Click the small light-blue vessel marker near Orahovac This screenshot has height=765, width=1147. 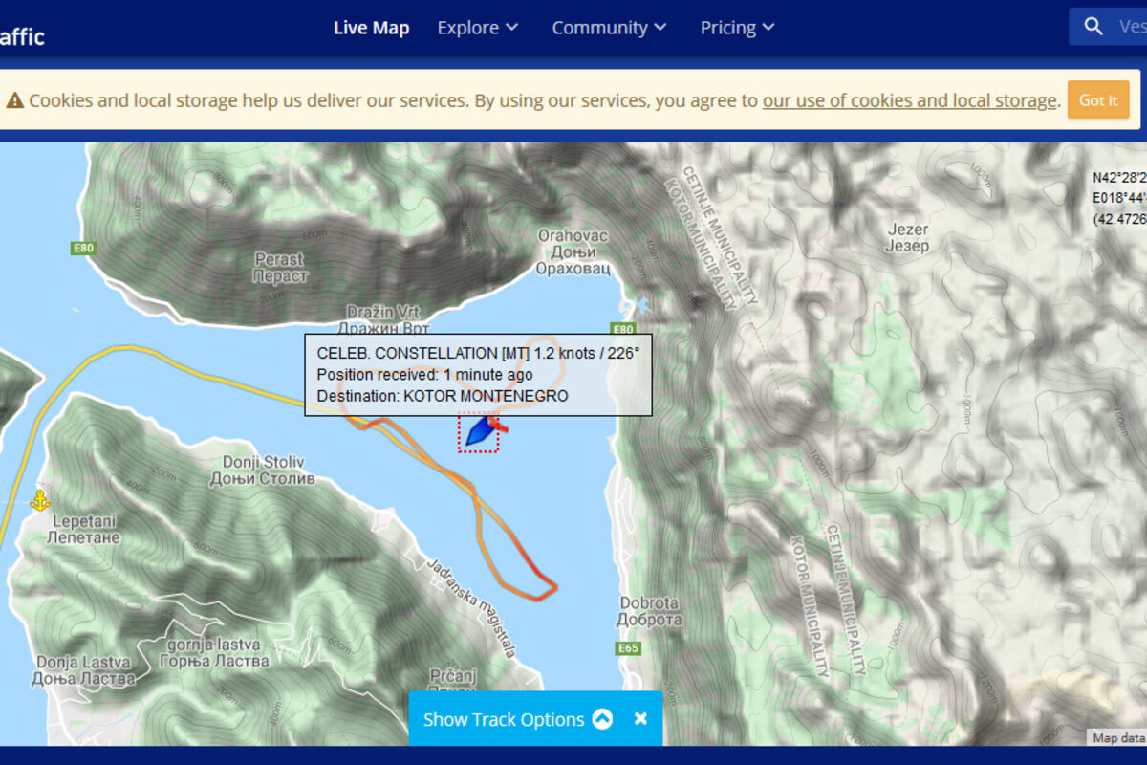pyautogui.click(x=642, y=305)
